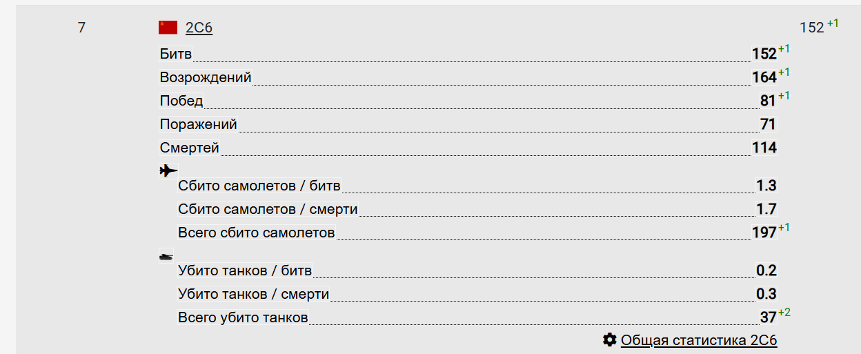
Task: Click the Смертей value 114
Action: [x=764, y=148]
